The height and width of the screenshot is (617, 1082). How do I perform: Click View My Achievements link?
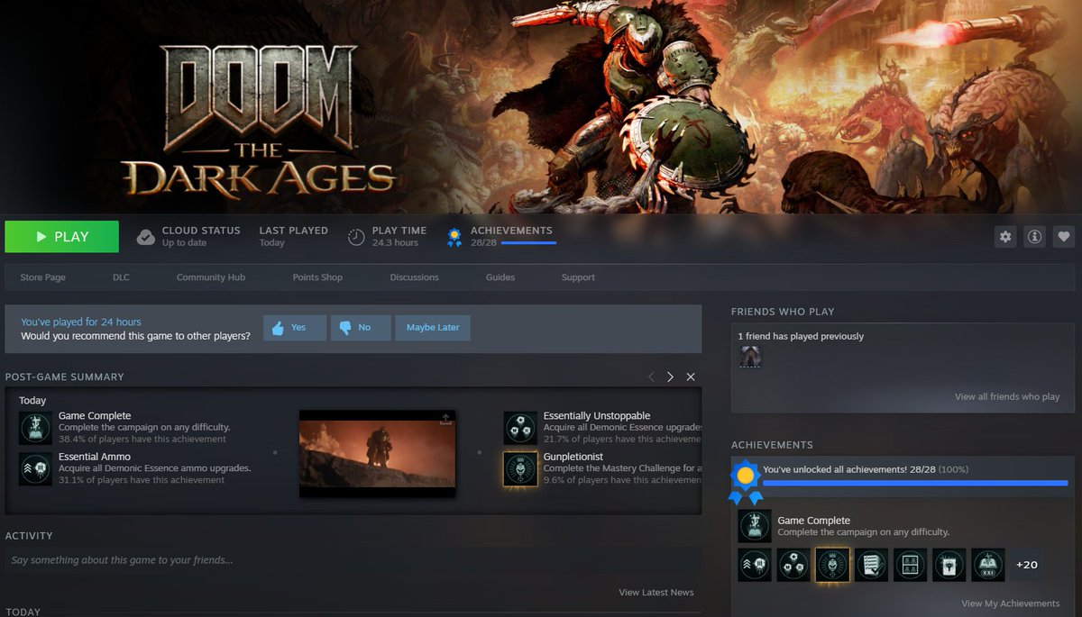pyautogui.click(x=1011, y=603)
